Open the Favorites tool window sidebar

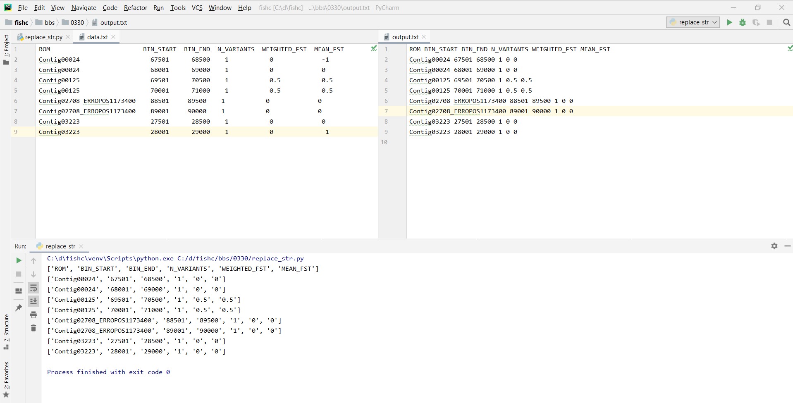click(x=6, y=379)
